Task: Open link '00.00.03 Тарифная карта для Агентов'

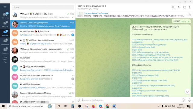Action: coord(150,52)
